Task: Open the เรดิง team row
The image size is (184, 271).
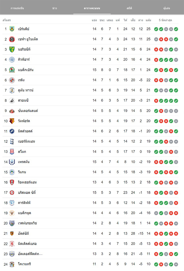Action: [x=91, y=80]
